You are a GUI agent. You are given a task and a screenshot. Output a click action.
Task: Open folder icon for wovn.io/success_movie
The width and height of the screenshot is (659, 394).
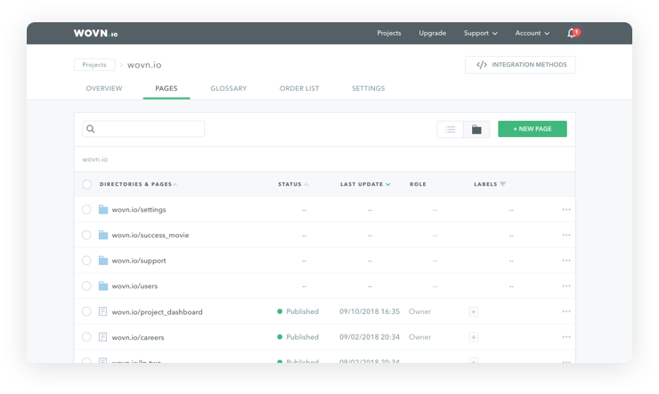(103, 235)
